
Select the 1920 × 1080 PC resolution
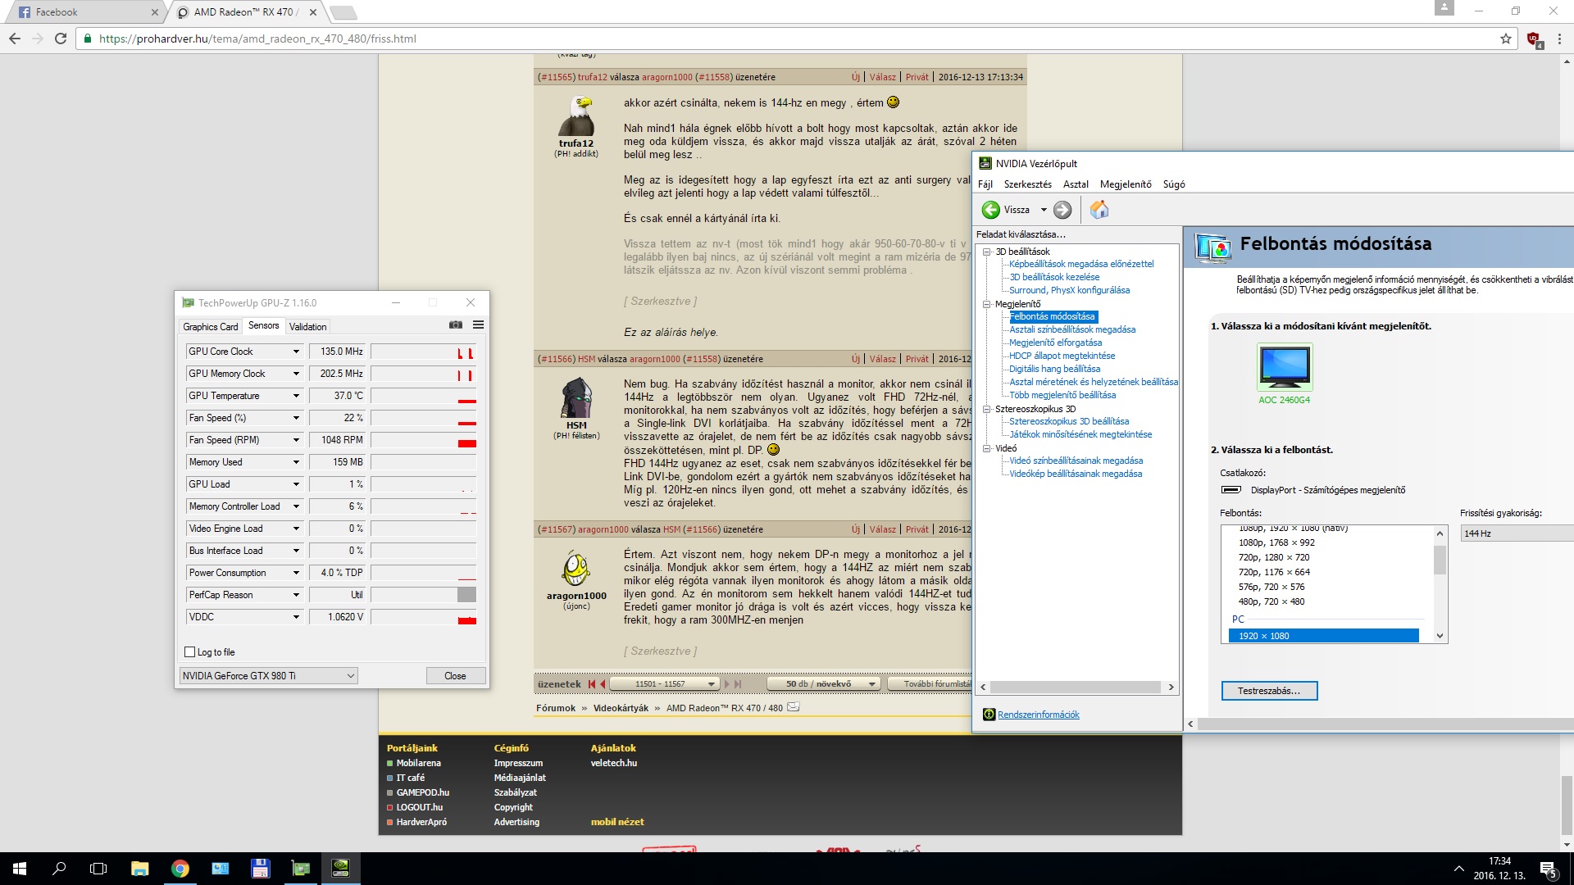pyautogui.click(x=1323, y=636)
